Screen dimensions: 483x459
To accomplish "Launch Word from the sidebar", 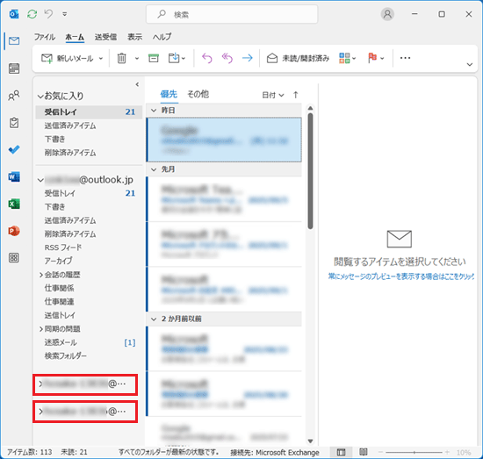I will (14, 176).
